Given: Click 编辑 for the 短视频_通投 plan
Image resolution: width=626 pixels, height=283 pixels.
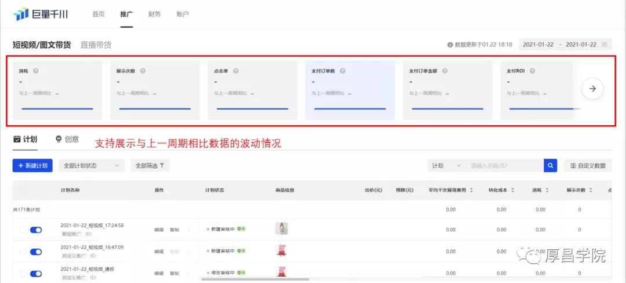Looking at the screenshot, I should [159, 273].
